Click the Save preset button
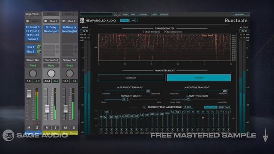 [133, 14]
